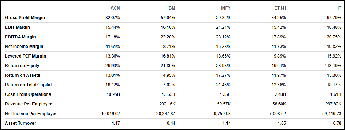Click ACN's 10,049.02 Net Income Per Employee
Viewport: 345px width, 130px height.
tap(110, 114)
